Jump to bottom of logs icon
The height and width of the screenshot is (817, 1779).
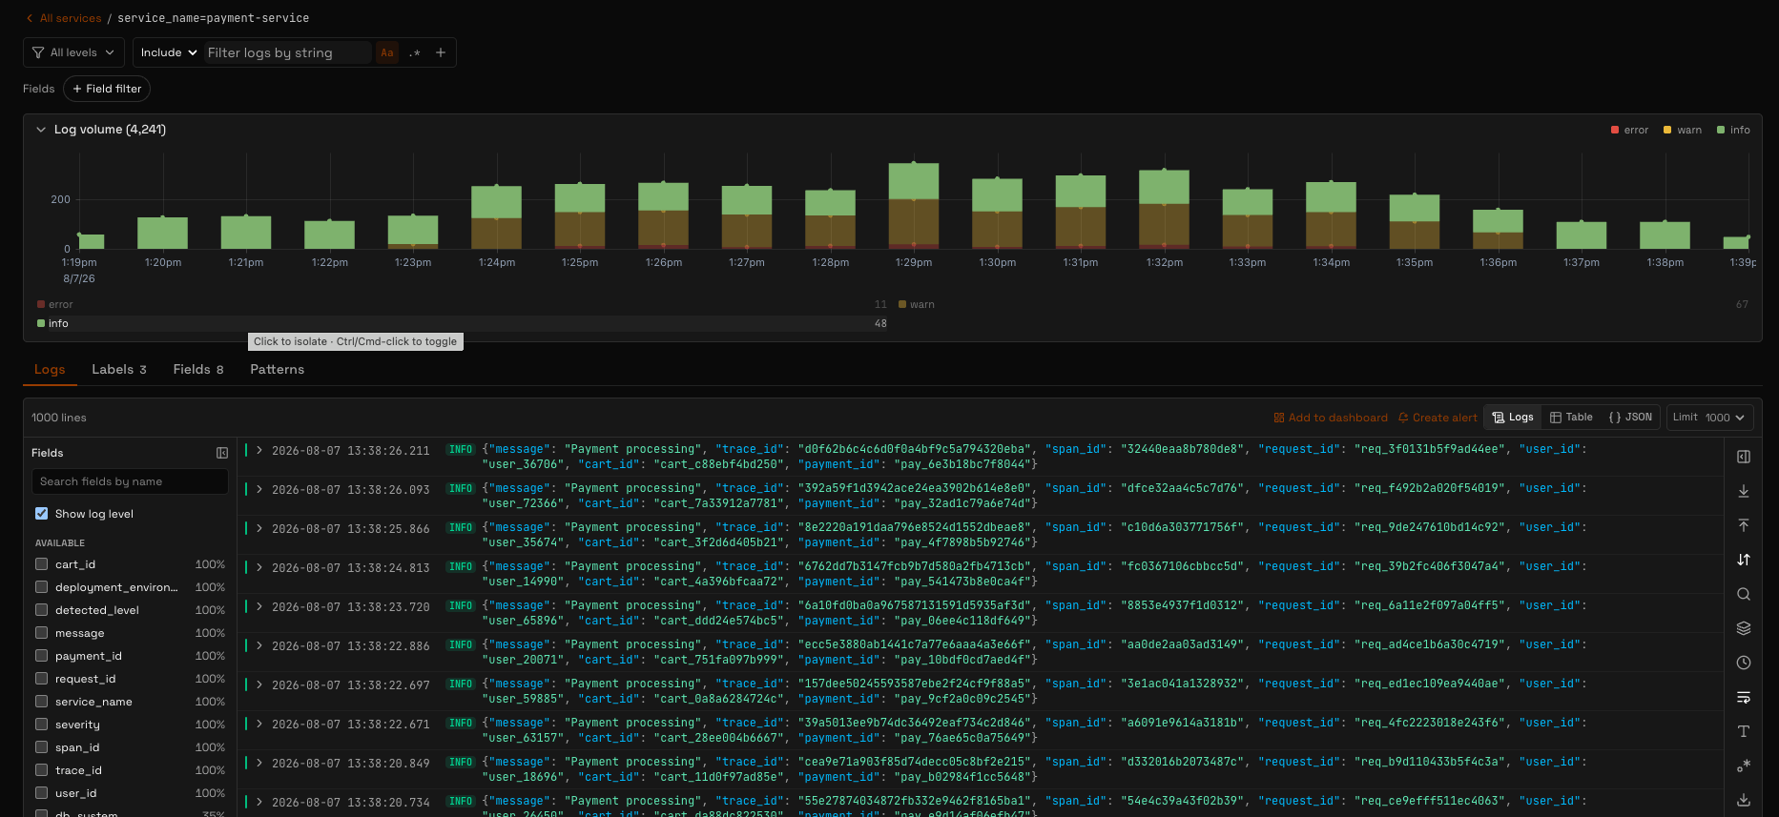coord(1744,491)
